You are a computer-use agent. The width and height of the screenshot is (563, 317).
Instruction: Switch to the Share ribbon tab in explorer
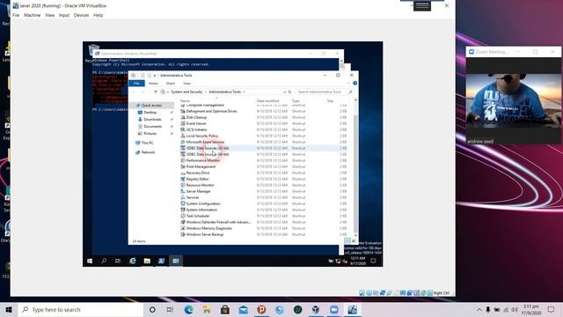[x=171, y=84]
